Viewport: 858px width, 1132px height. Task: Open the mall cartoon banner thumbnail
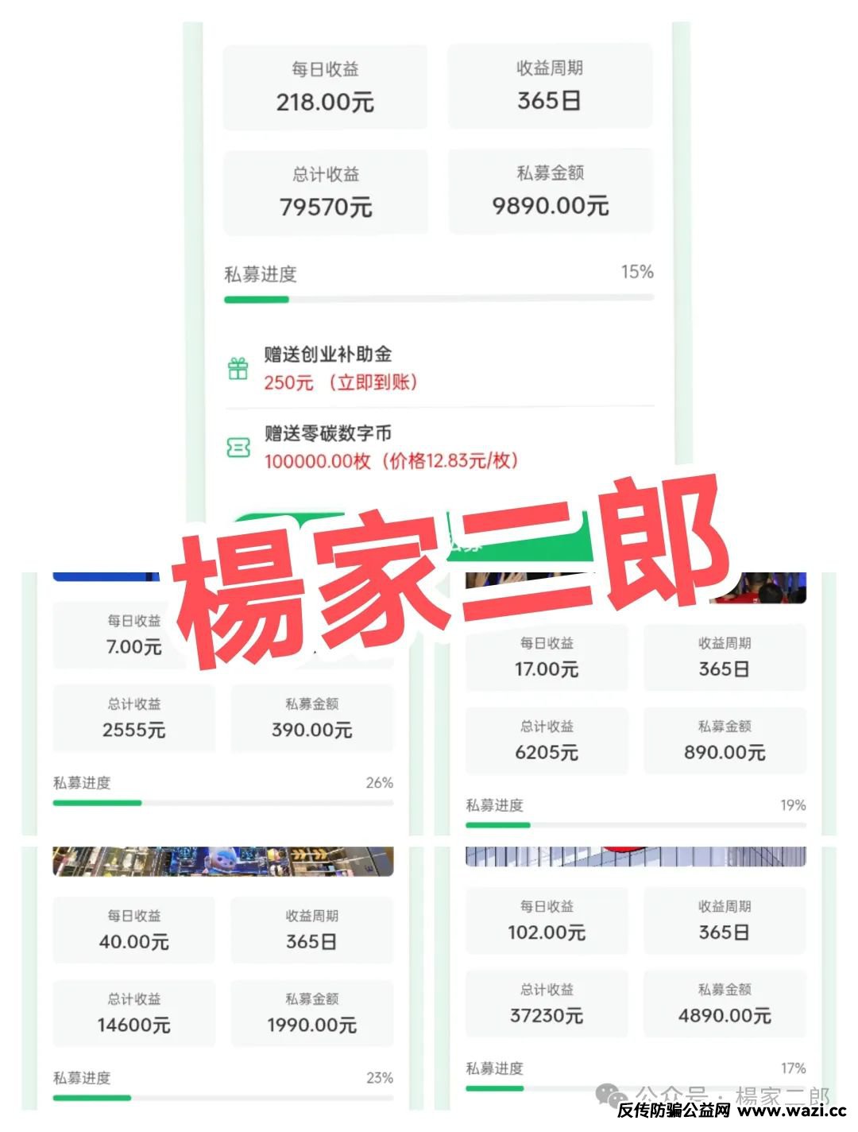point(222,861)
